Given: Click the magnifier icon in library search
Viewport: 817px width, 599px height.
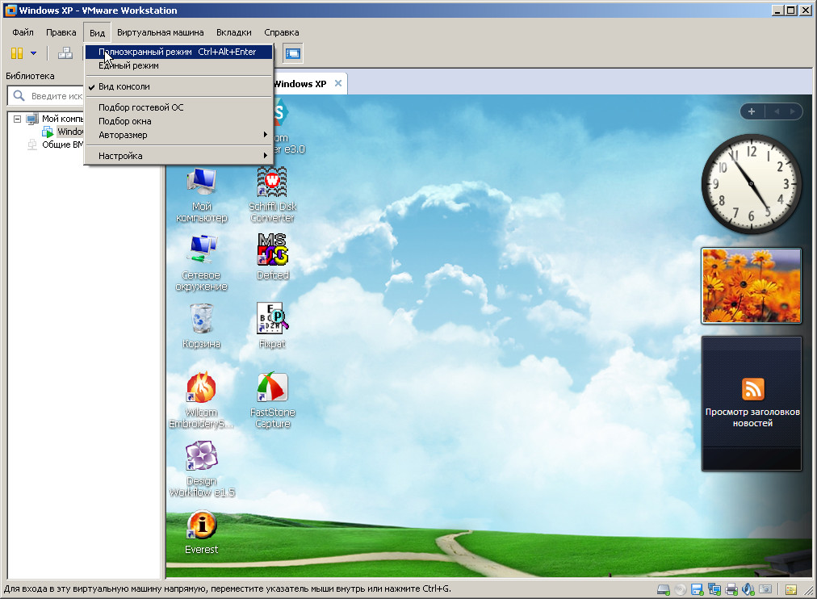Looking at the screenshot, I should pyautogui.click(x=19, y=96).
